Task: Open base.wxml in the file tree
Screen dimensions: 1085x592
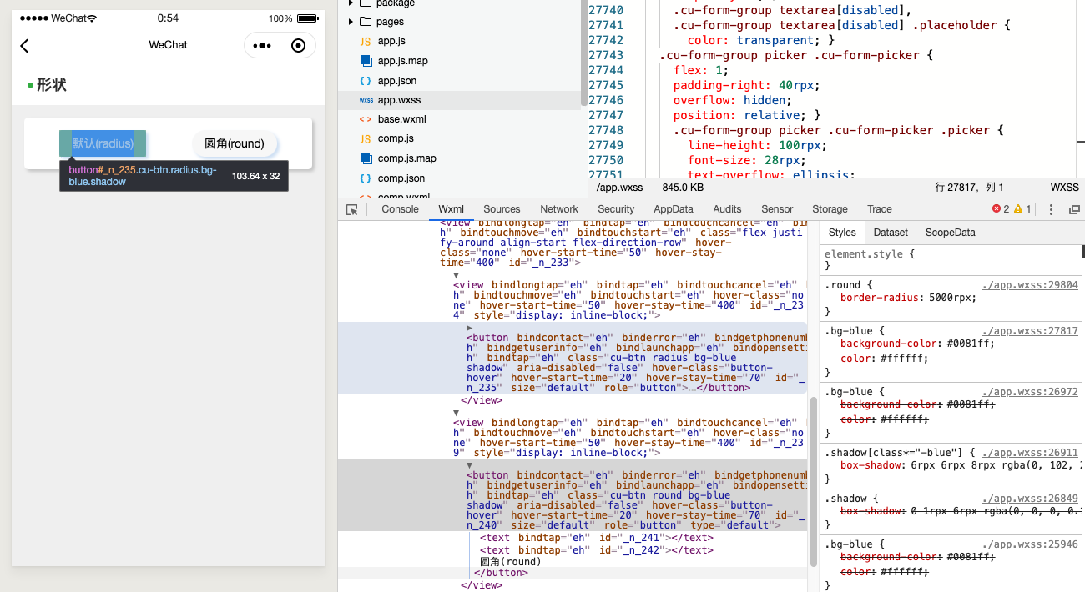Action: click(x=460, y=119)
